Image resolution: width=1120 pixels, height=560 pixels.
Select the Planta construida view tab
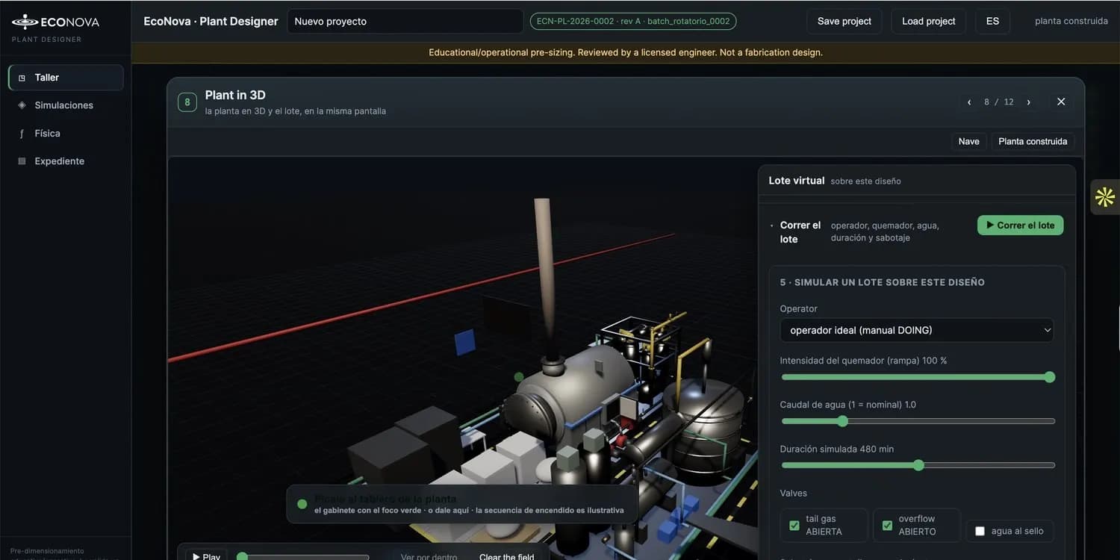click(1033, 141)
